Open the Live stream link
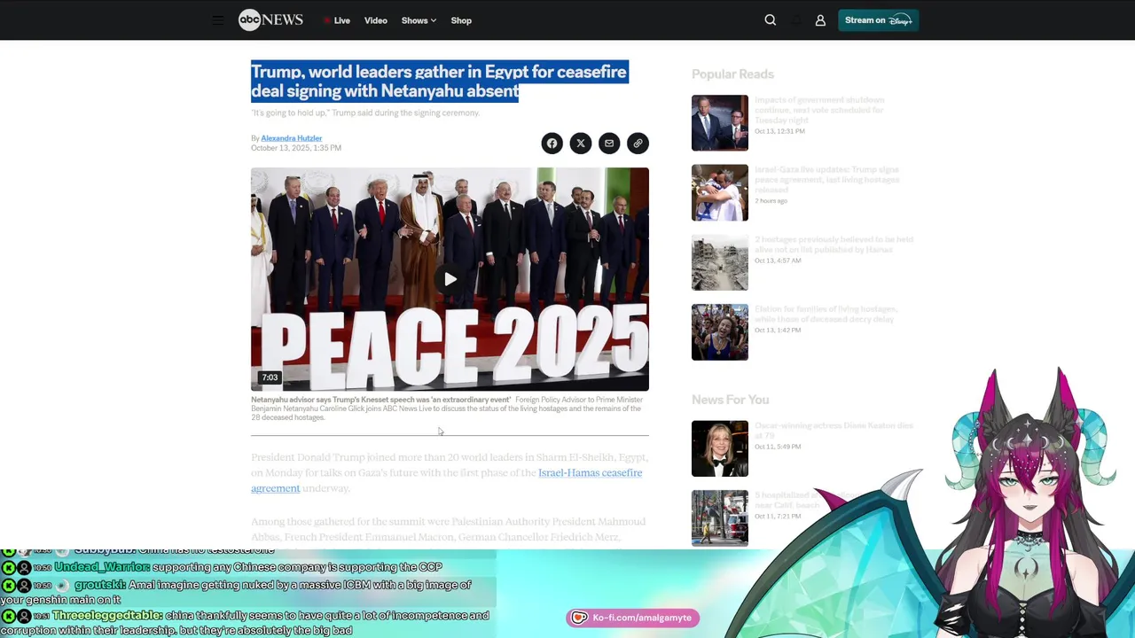The width and height of the screenshot is (1135, 638). click(x=337, y=20)
